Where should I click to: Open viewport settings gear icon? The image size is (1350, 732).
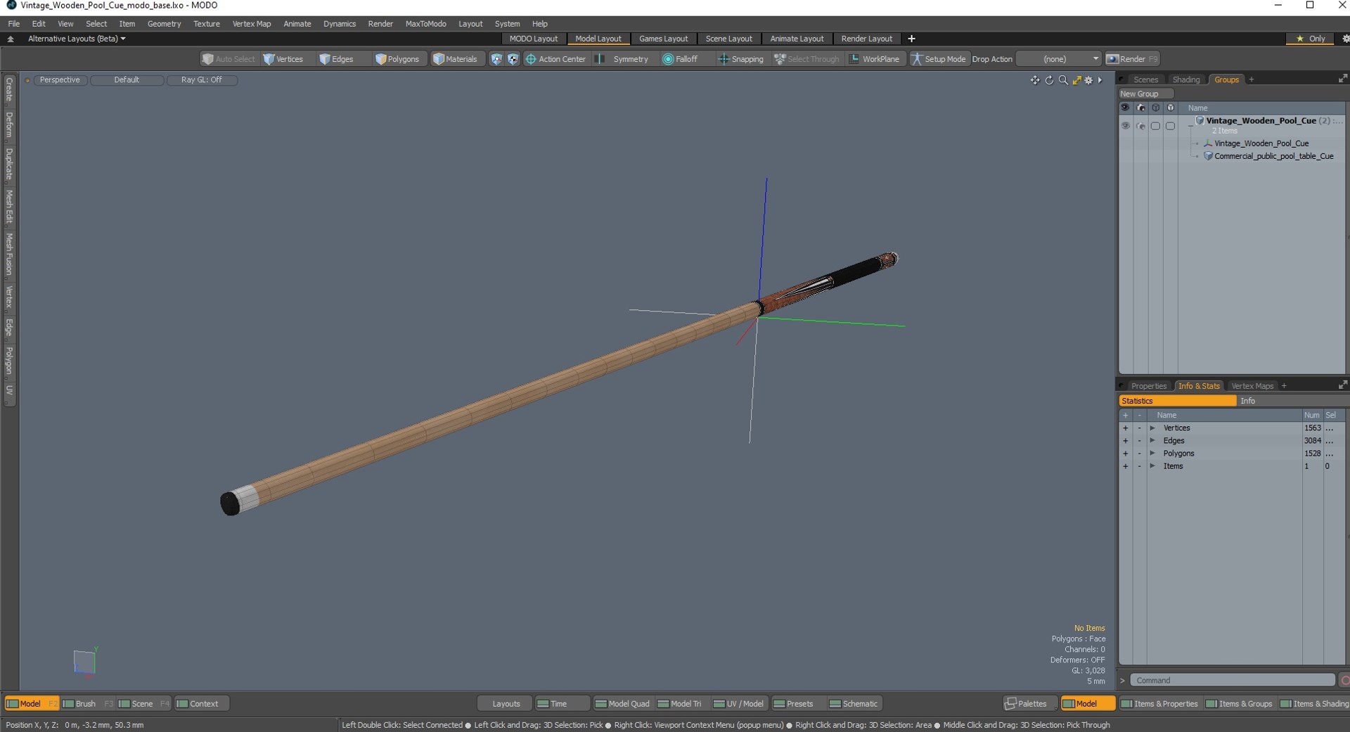pyautogui.click(x=1089, y=80)
